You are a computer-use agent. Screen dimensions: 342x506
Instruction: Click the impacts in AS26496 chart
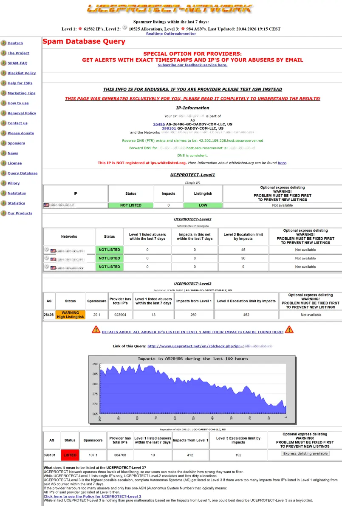point(192,389)
